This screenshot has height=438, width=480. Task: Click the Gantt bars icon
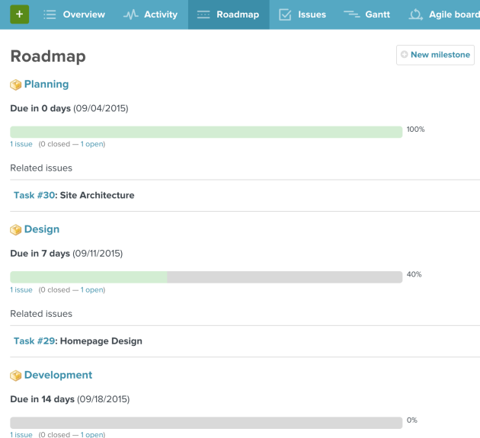pos(352,14)
